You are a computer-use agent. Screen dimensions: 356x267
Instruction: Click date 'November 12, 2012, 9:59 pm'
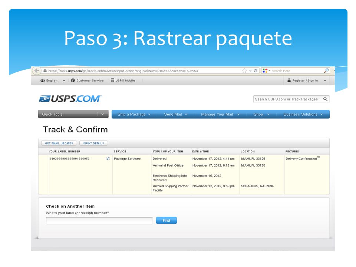pos(214,186)
